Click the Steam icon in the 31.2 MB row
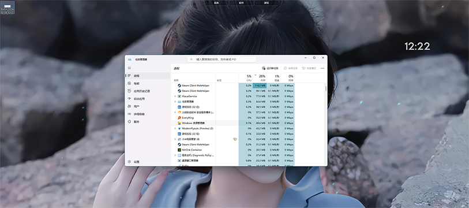The height and width of the screenshot is (208, 469). coord(179,144)
